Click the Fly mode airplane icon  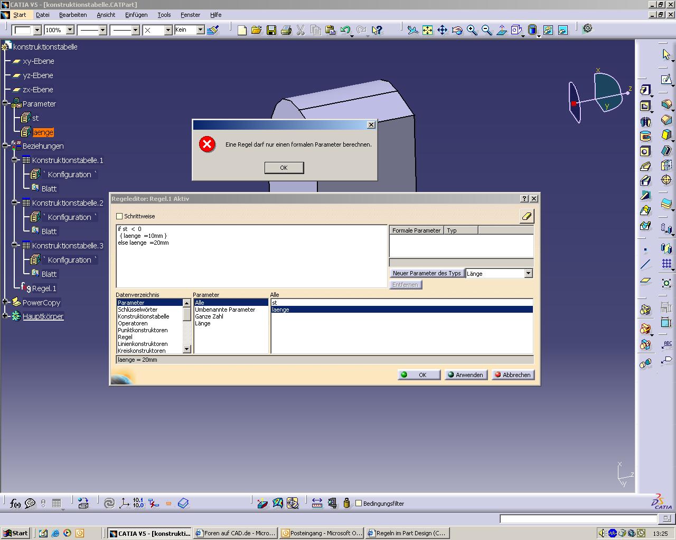(x=413, y=30)
